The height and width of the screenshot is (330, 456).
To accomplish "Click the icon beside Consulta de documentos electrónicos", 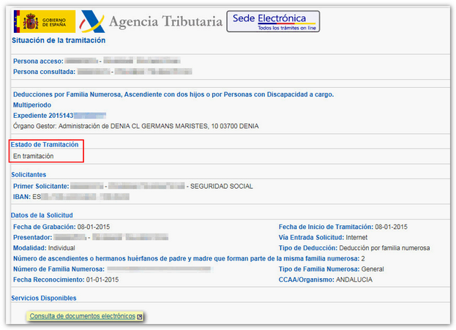I will [x=140, y=317].
